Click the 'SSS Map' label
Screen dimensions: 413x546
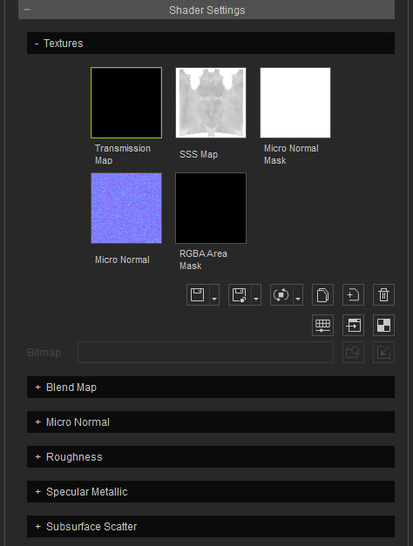coord(199,154)
